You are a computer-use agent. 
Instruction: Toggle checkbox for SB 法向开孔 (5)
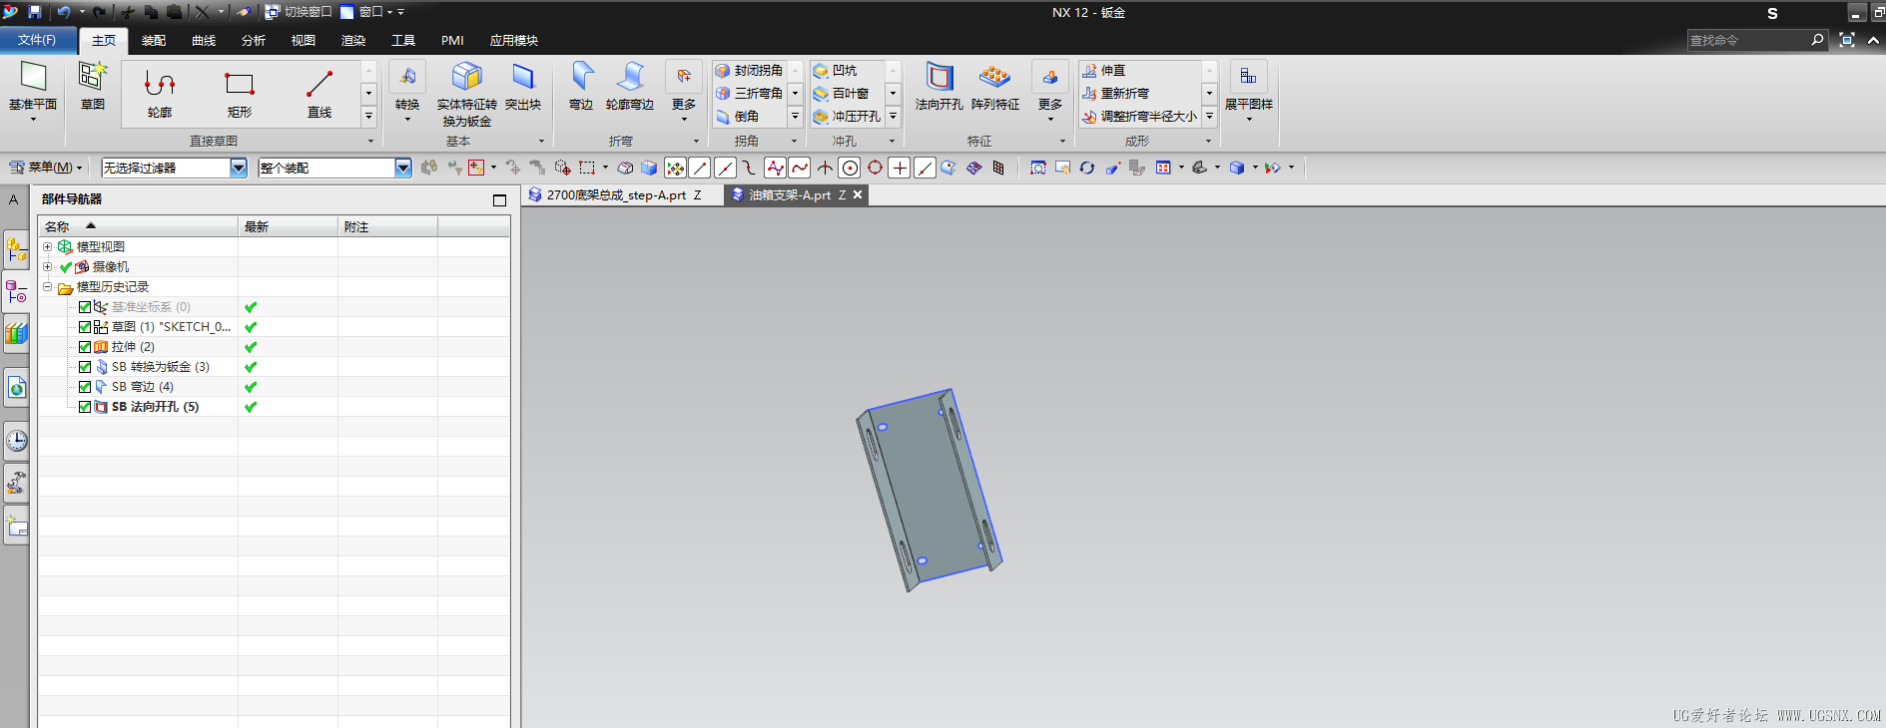coord(85,407)
